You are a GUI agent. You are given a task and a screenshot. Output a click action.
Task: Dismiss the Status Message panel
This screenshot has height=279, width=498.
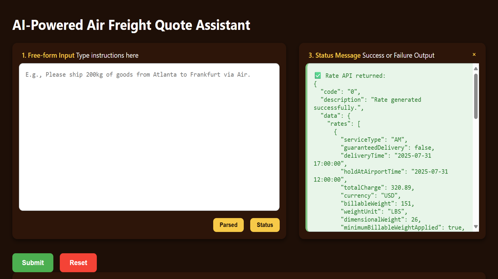click(x=474, y=54)
